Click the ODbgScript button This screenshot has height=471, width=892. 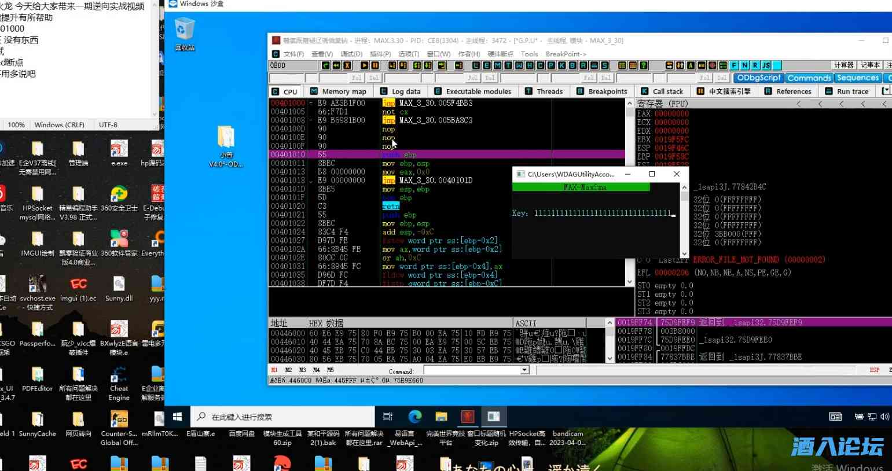[758, 78]
